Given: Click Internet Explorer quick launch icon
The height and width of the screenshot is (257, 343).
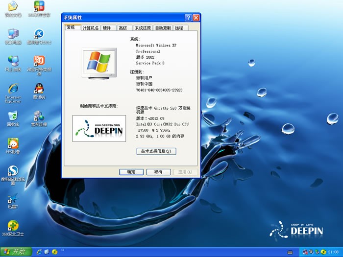Looking at the screenshot, I should click(39, 252).
